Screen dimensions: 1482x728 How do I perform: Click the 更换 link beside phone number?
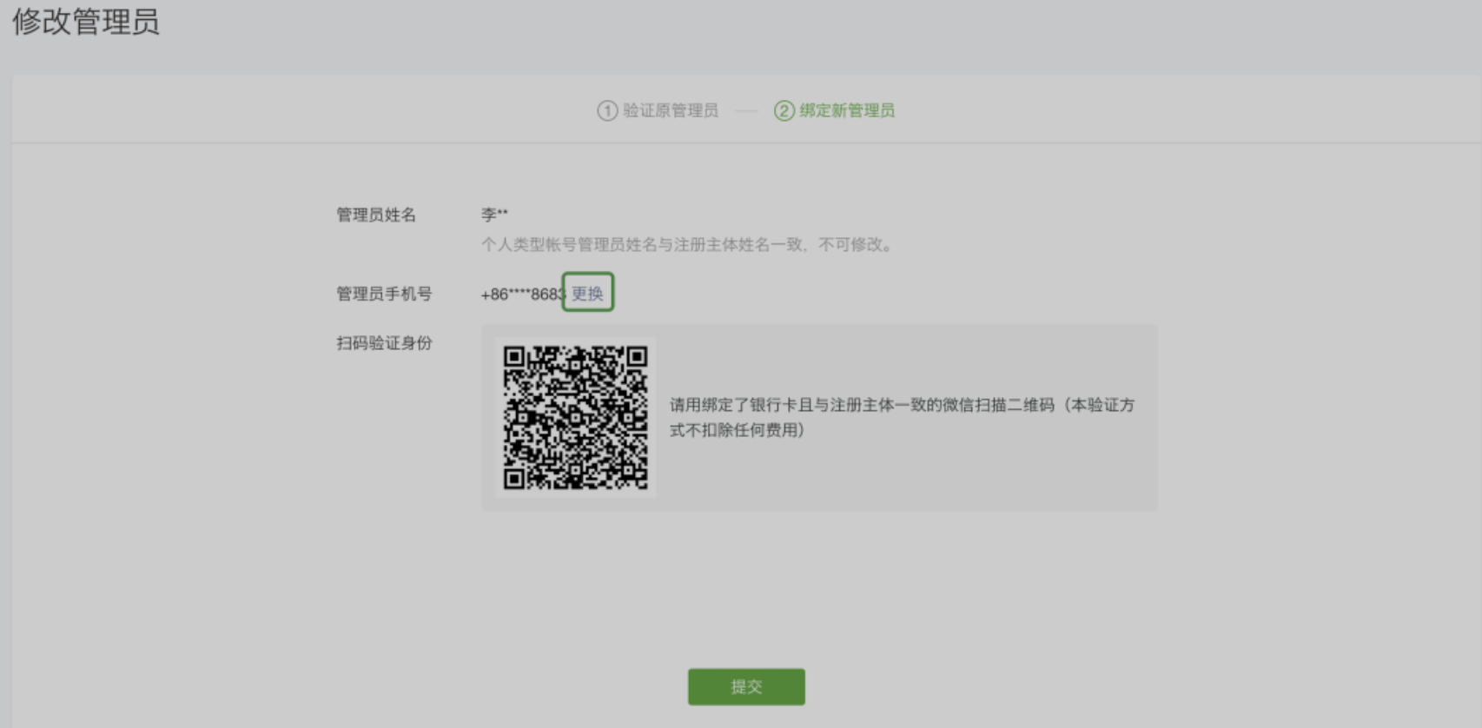(587, 294)
